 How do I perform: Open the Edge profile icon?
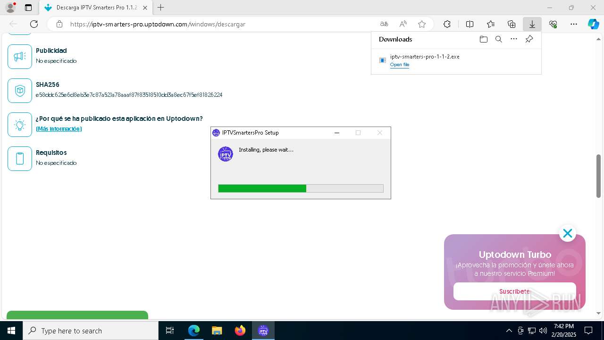click(x=10, y=8)
